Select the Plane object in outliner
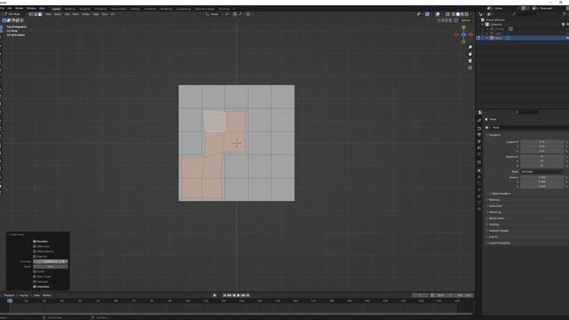 click(498, 37)
